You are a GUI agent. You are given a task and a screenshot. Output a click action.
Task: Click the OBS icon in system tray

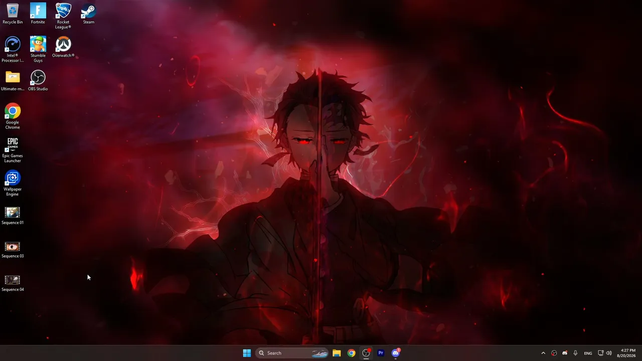pyautogui.click(x=554, y=353)
